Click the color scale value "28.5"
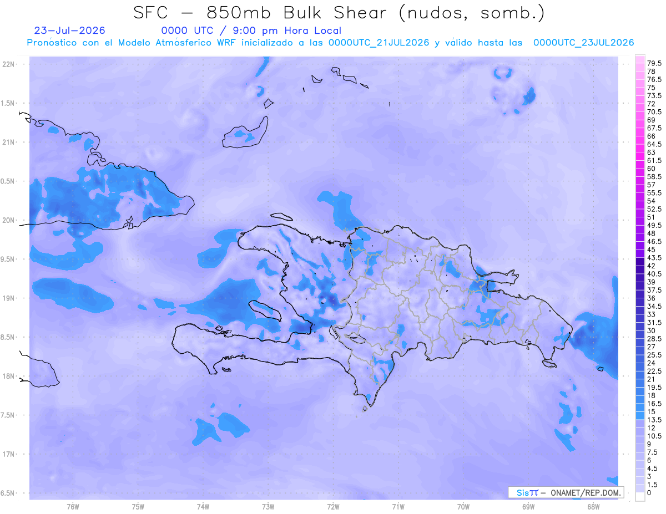This screenshot has height=514, width=666. point(654,338)
